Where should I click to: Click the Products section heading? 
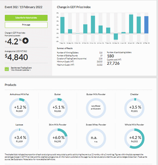pyautogui.click(x=11, y=85)
